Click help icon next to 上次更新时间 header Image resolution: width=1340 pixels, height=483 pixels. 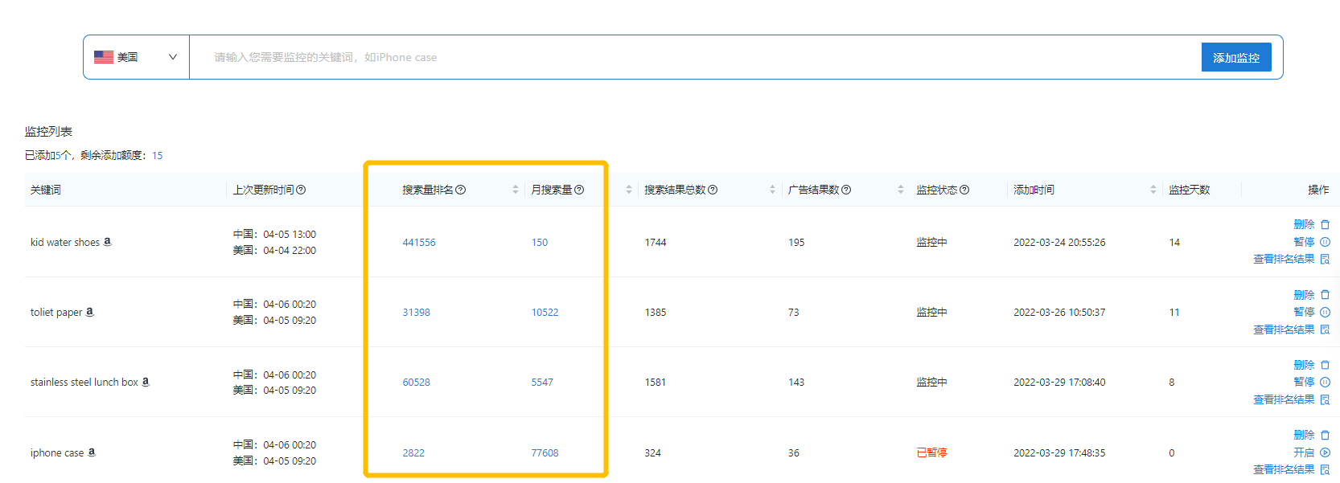(x=301, y=190)
